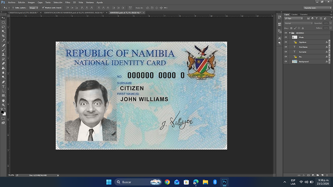
Task: Select the Brush tool
Action: [3, 50]
